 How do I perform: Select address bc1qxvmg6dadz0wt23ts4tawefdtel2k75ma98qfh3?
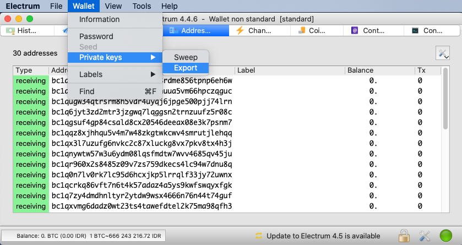pyautogui.click(x=142, y=206)
